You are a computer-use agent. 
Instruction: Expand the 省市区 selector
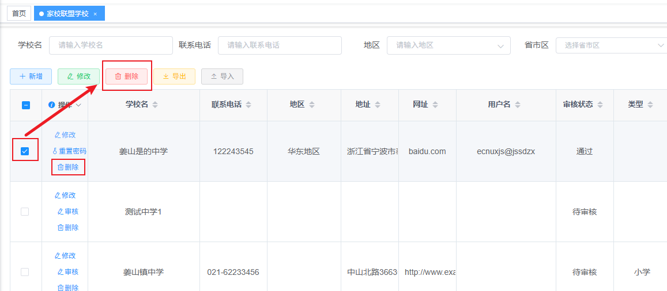(611, 45)
